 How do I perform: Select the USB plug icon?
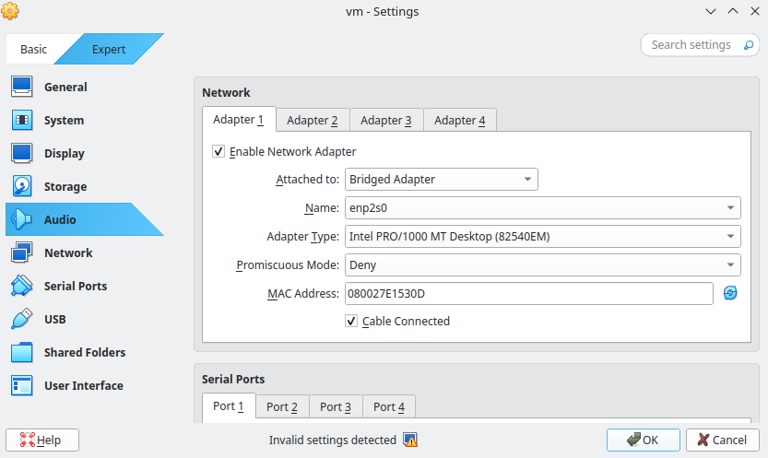(x=22, y=319)
